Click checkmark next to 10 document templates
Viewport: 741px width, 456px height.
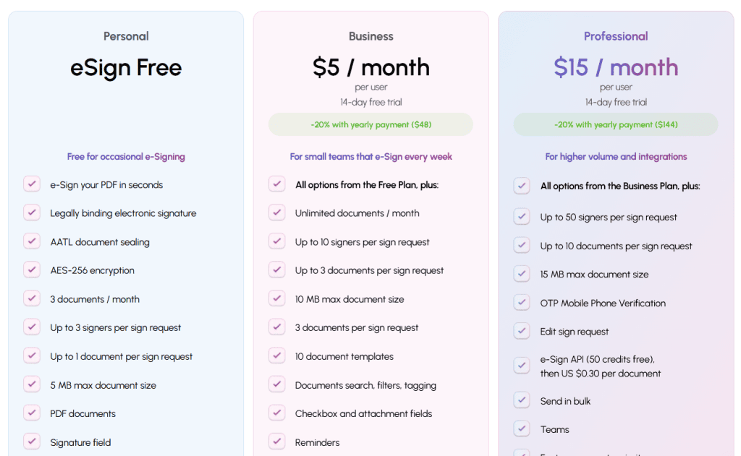(277, 356)
